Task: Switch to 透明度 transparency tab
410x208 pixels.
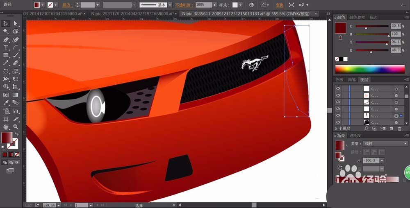Action: (355, 136)
